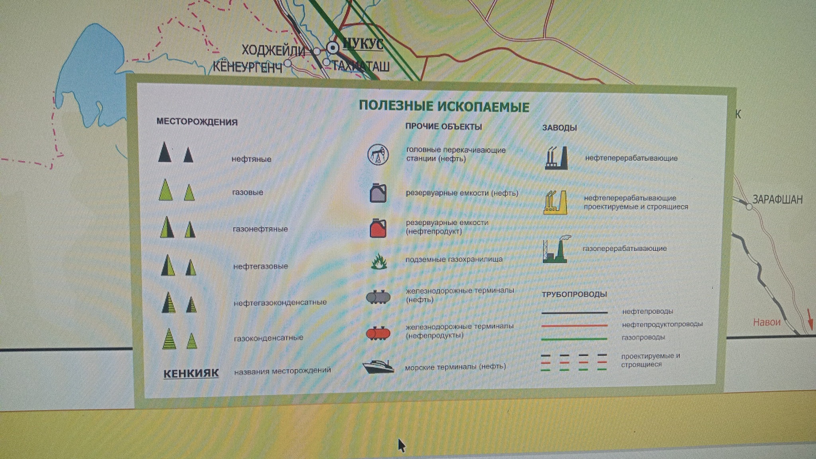Click the underlined КЕНКИЯК field name
This screenshot has width=816, height=459.
coord(191,373)
